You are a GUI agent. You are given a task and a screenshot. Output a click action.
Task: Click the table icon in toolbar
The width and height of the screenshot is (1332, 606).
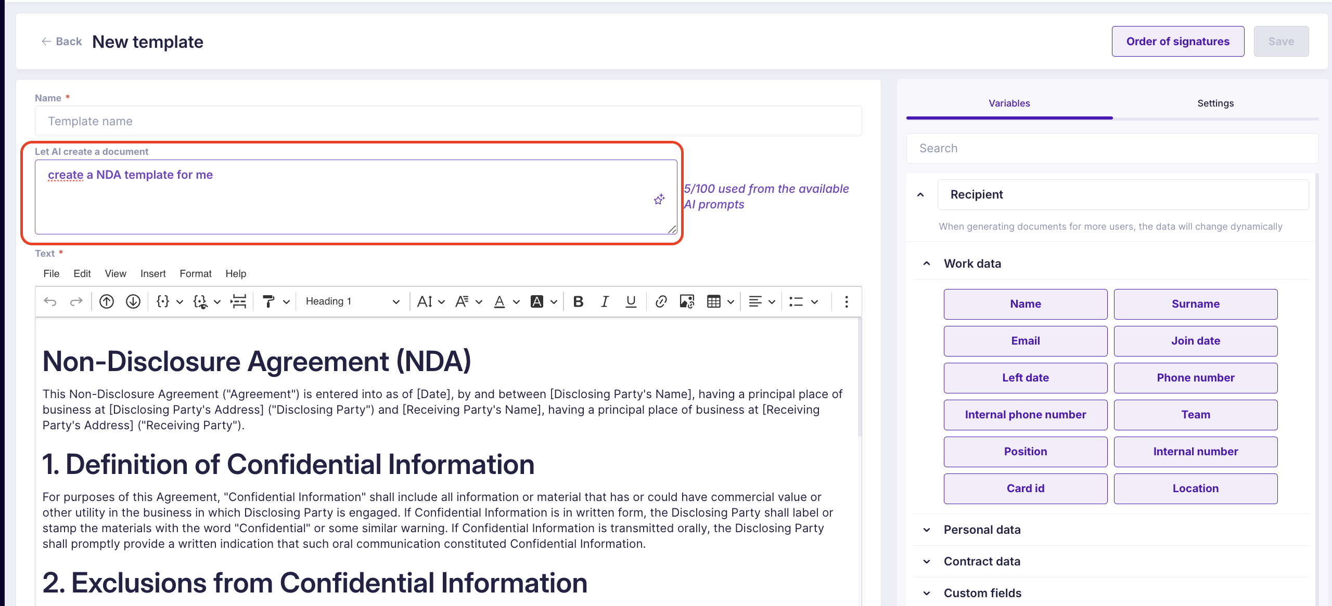click(x=714, y=301)
